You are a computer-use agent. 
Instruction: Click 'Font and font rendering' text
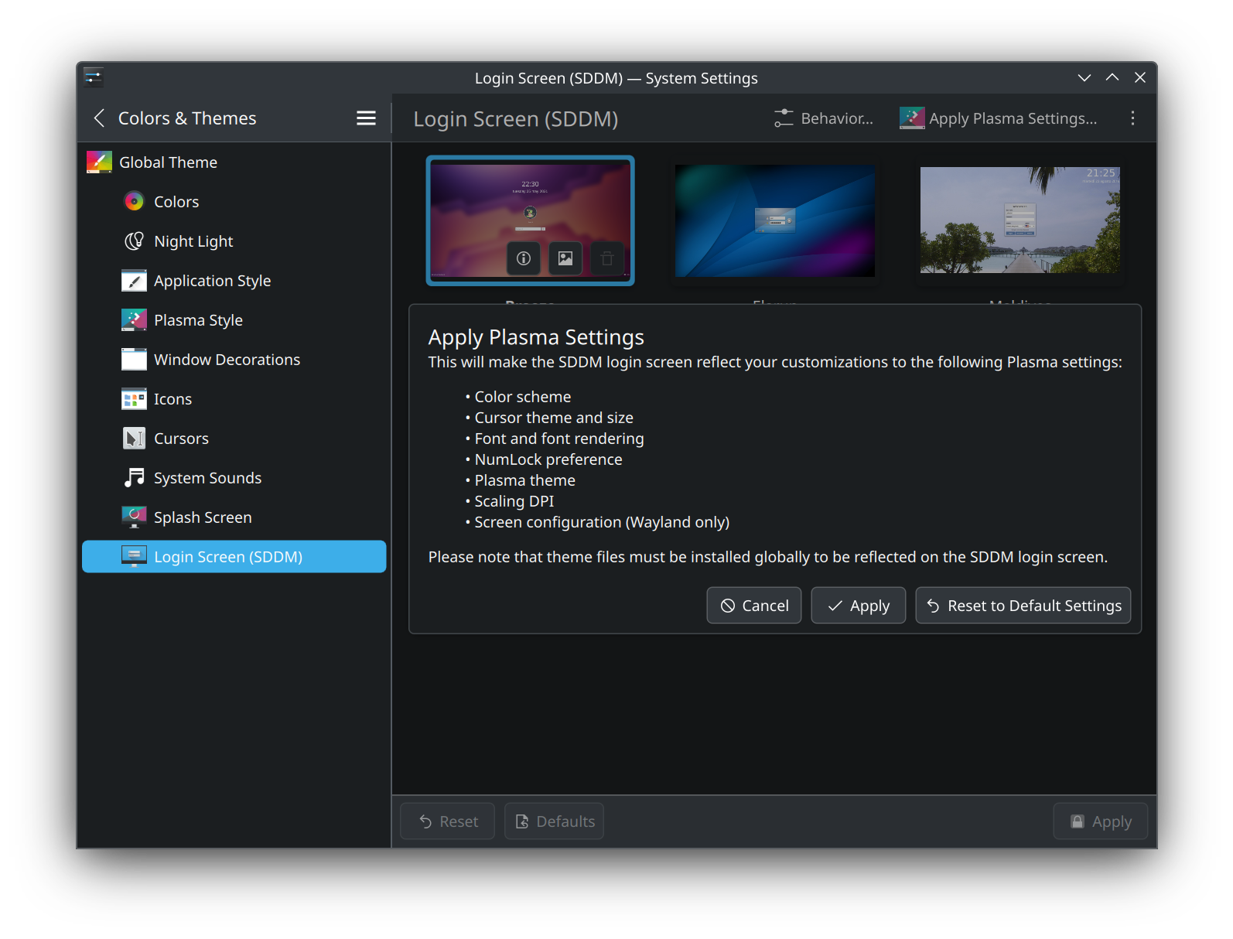pyautogui.click(x=559, y=439)
